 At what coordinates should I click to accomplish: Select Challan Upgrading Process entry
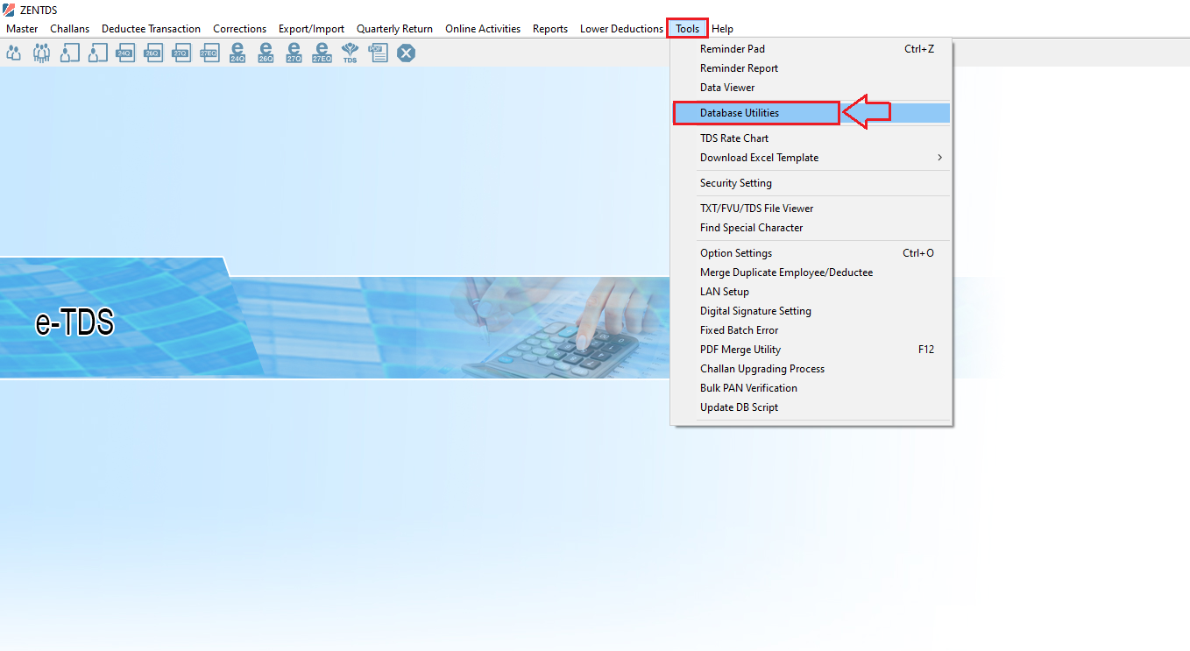(811, 369)
